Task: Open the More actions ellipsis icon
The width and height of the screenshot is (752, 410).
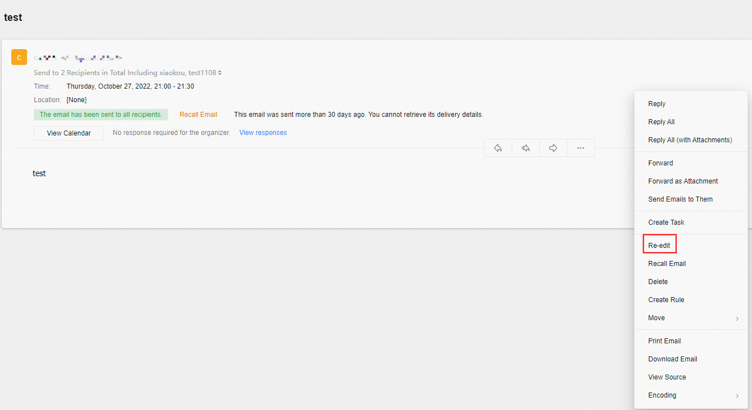Action: pos(581,147)
